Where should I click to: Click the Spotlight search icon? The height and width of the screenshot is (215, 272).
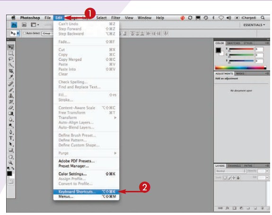tap(263, 17)
